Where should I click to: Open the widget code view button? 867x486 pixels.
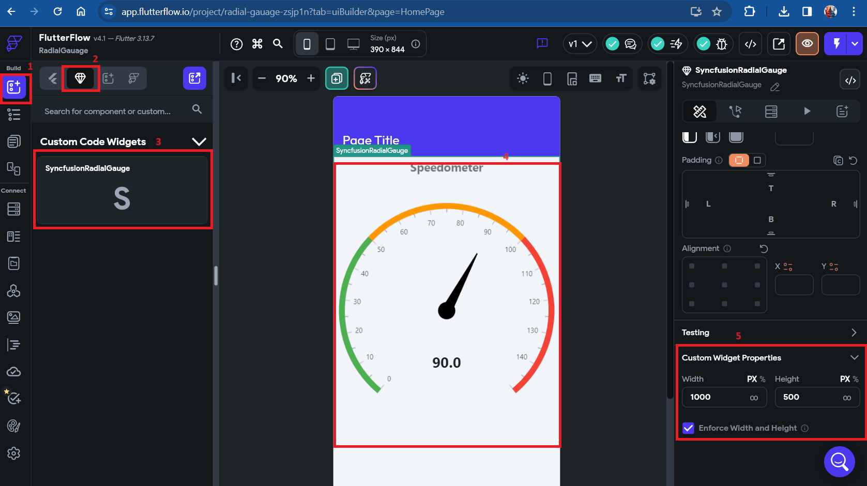point(850,80)
